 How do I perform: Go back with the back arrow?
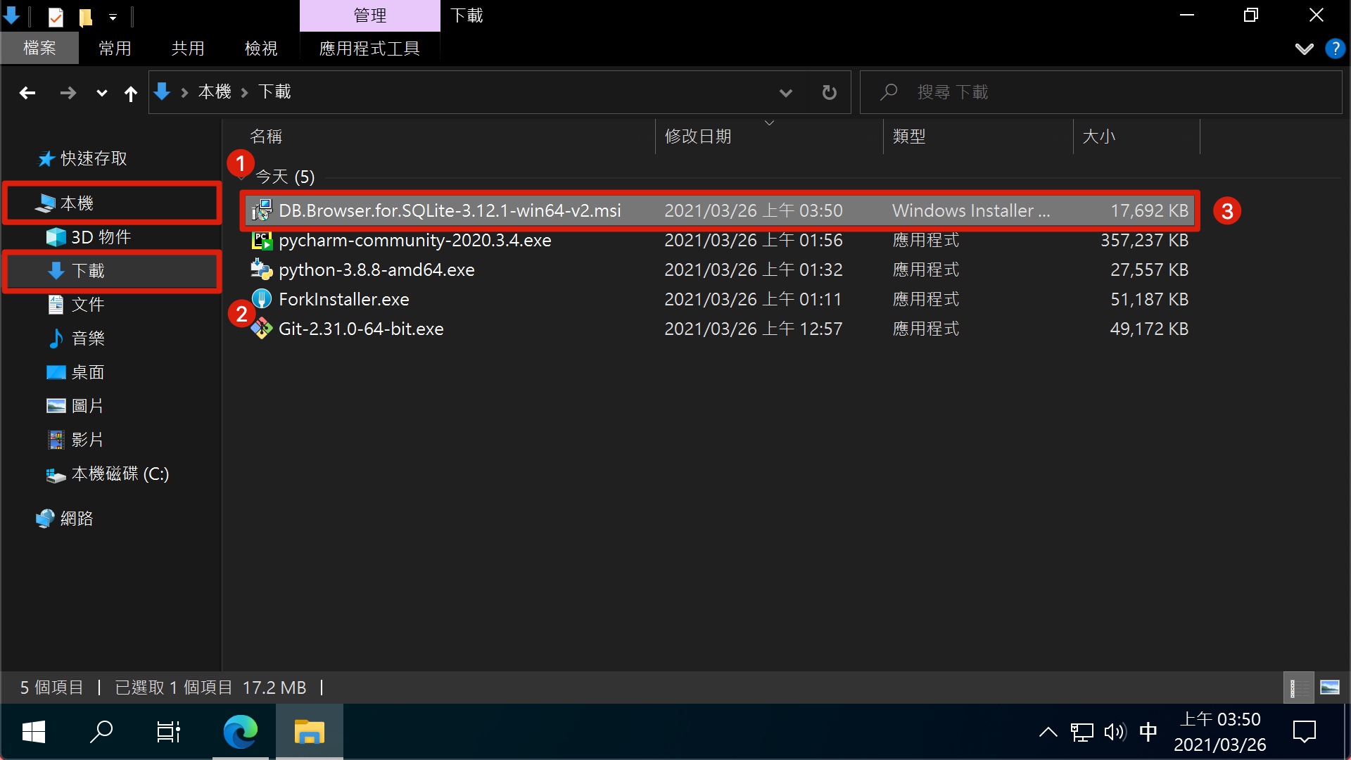[27, 92]
